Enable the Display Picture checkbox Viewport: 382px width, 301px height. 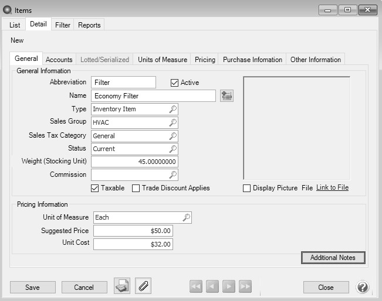247,188
